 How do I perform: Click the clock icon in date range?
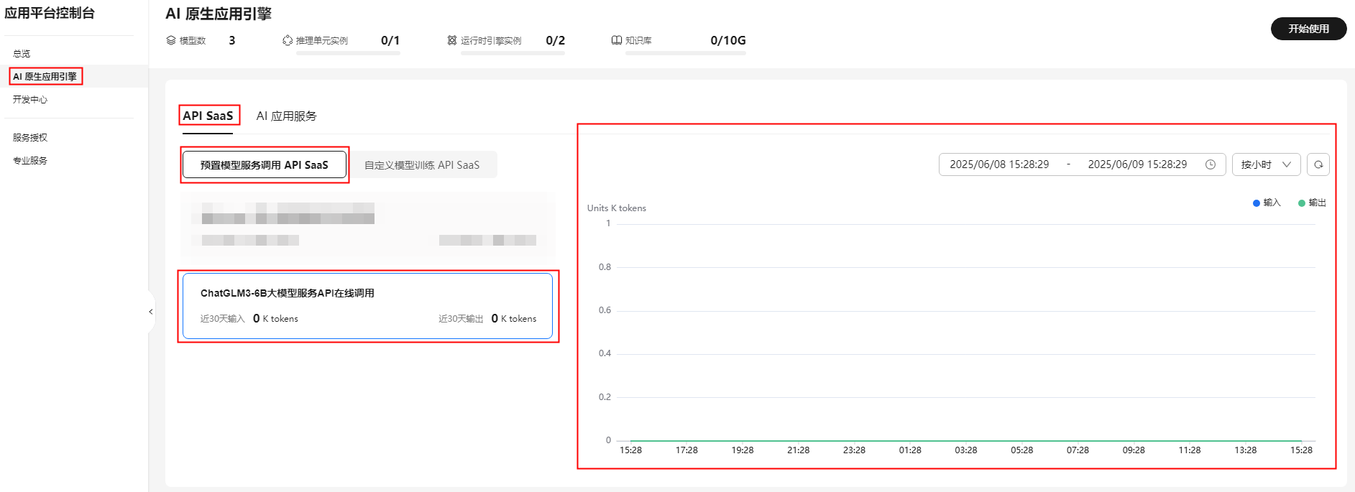[x=1211, y=164]
